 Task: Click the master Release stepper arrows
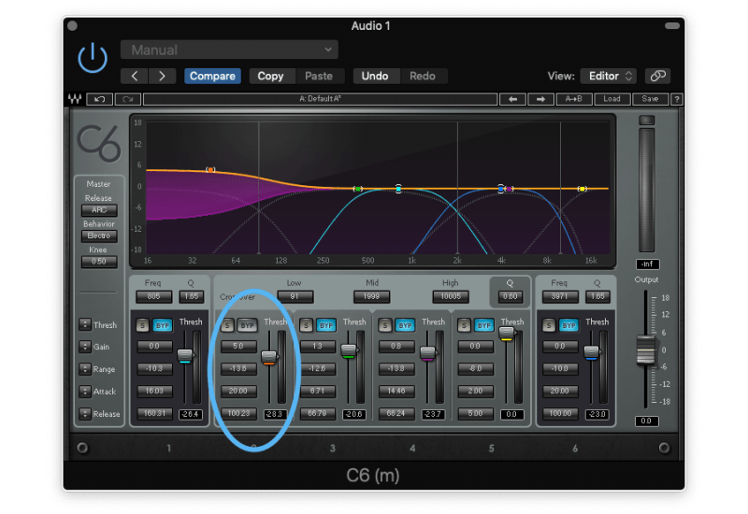click(x=85, y=413)
